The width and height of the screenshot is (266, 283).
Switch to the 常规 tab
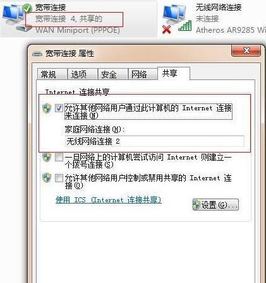pos(52,74)
